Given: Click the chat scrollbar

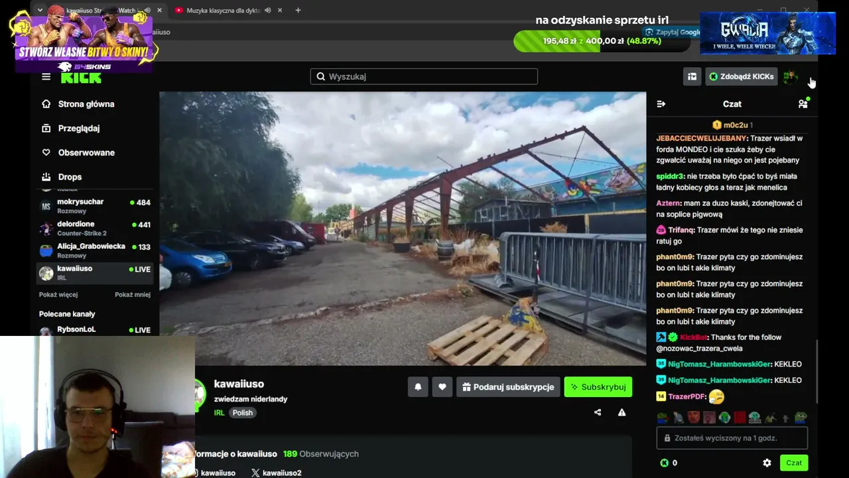Looking at the screenshot, I should click(816, 372).
